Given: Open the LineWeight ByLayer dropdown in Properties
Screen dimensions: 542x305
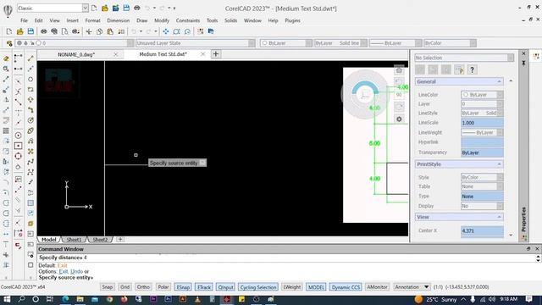Looking at the screenshot, I should 500,132.
